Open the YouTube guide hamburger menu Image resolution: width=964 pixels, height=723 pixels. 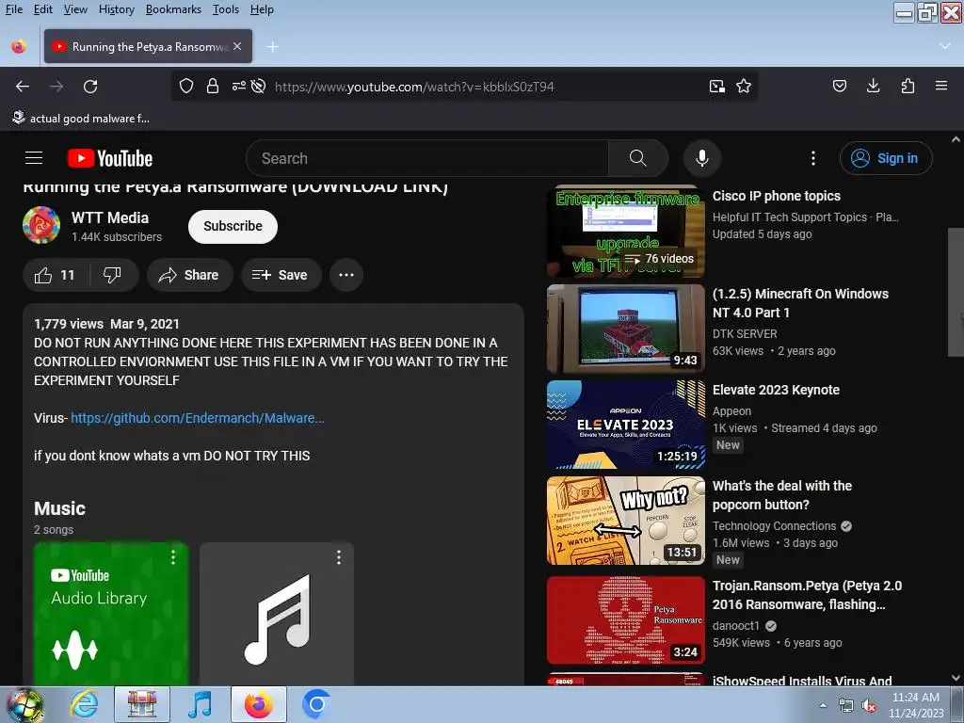click(34, 158)
